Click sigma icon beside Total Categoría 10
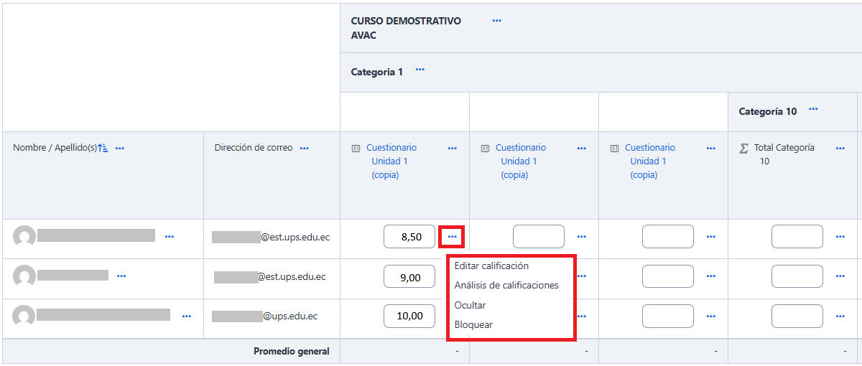Image resolution: width=862 pixels, height=366 pixels. coord(743,149)
